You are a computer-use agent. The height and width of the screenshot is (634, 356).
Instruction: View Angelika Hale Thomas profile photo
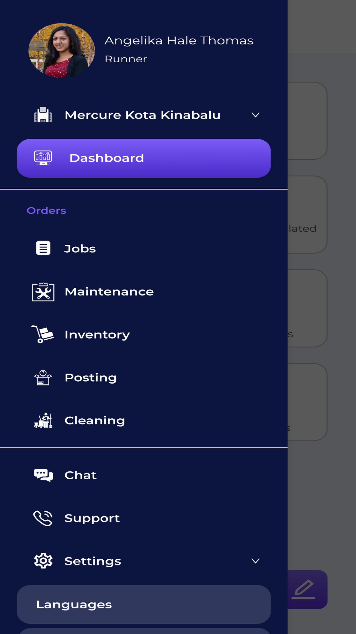[62, 51]
